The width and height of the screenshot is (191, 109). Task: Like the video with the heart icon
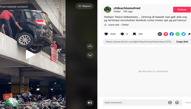(x=106, y=34)
